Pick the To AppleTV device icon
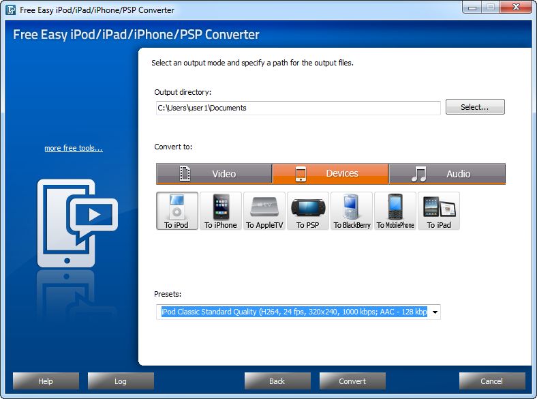Screen dimensions: 537x399 point(264,211)
